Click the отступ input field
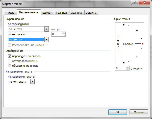The width and height of the screenshot is (152, 119). point(57,34)
